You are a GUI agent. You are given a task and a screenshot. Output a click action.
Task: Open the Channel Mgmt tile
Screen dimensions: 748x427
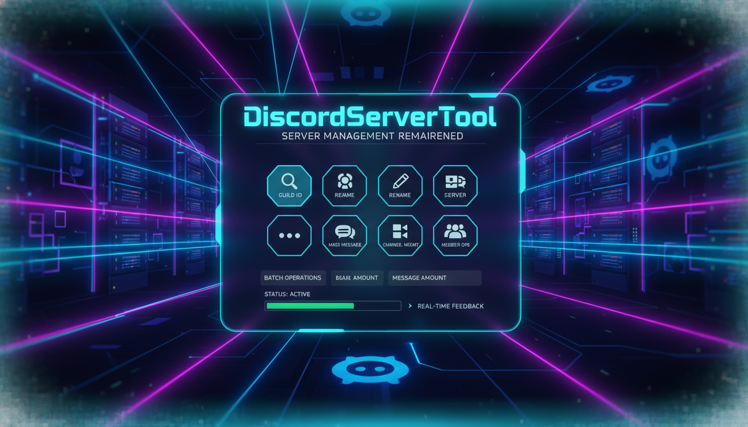pyautogui.click(x=400, y=236)
